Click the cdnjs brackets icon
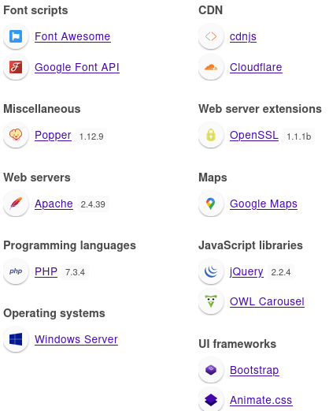This screenshot has width=329, height=411. pos(211,36)
